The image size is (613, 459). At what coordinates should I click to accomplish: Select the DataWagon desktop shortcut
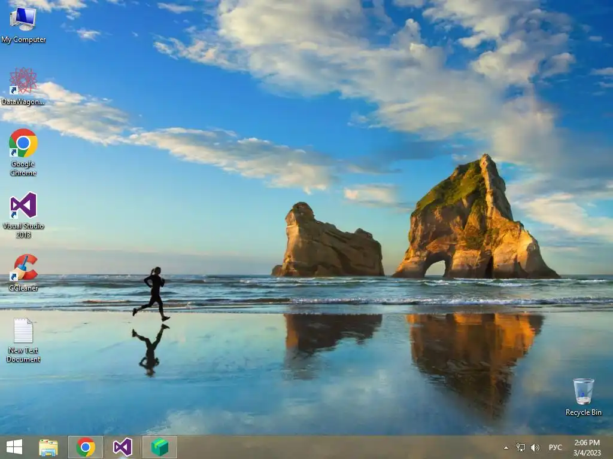coord(23,86)
